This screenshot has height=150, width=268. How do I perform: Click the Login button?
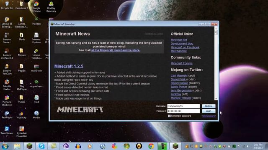(209, 111)
